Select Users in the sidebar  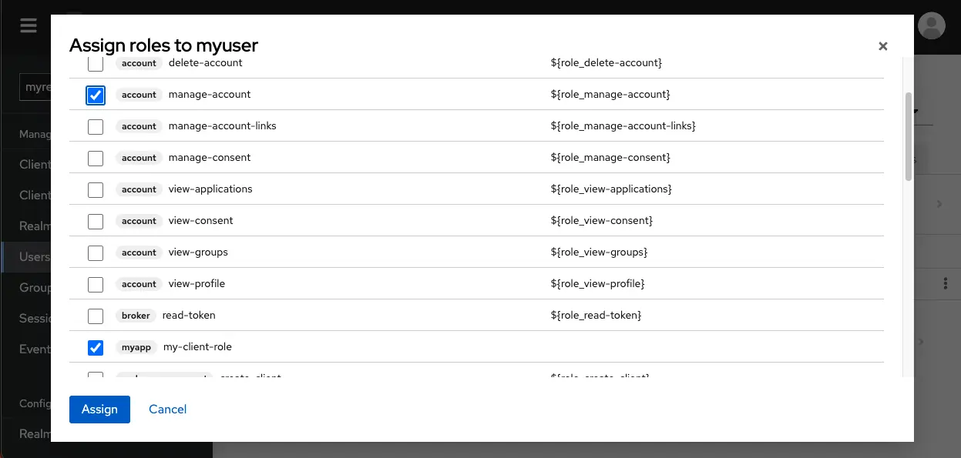pyautogui.click(x=34, y=256)
